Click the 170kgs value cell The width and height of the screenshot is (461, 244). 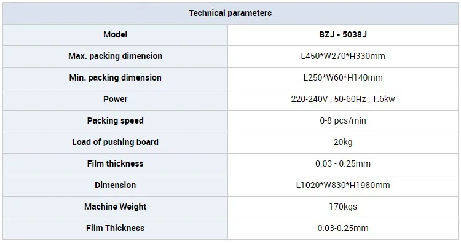(x=343, y=207)
